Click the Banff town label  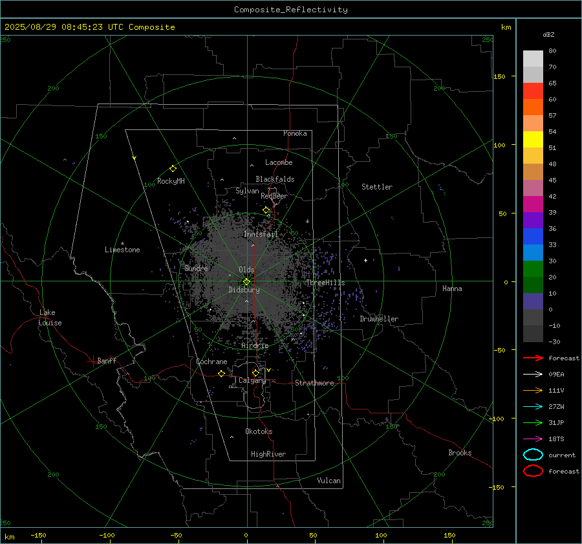click(x=107, y=360)
